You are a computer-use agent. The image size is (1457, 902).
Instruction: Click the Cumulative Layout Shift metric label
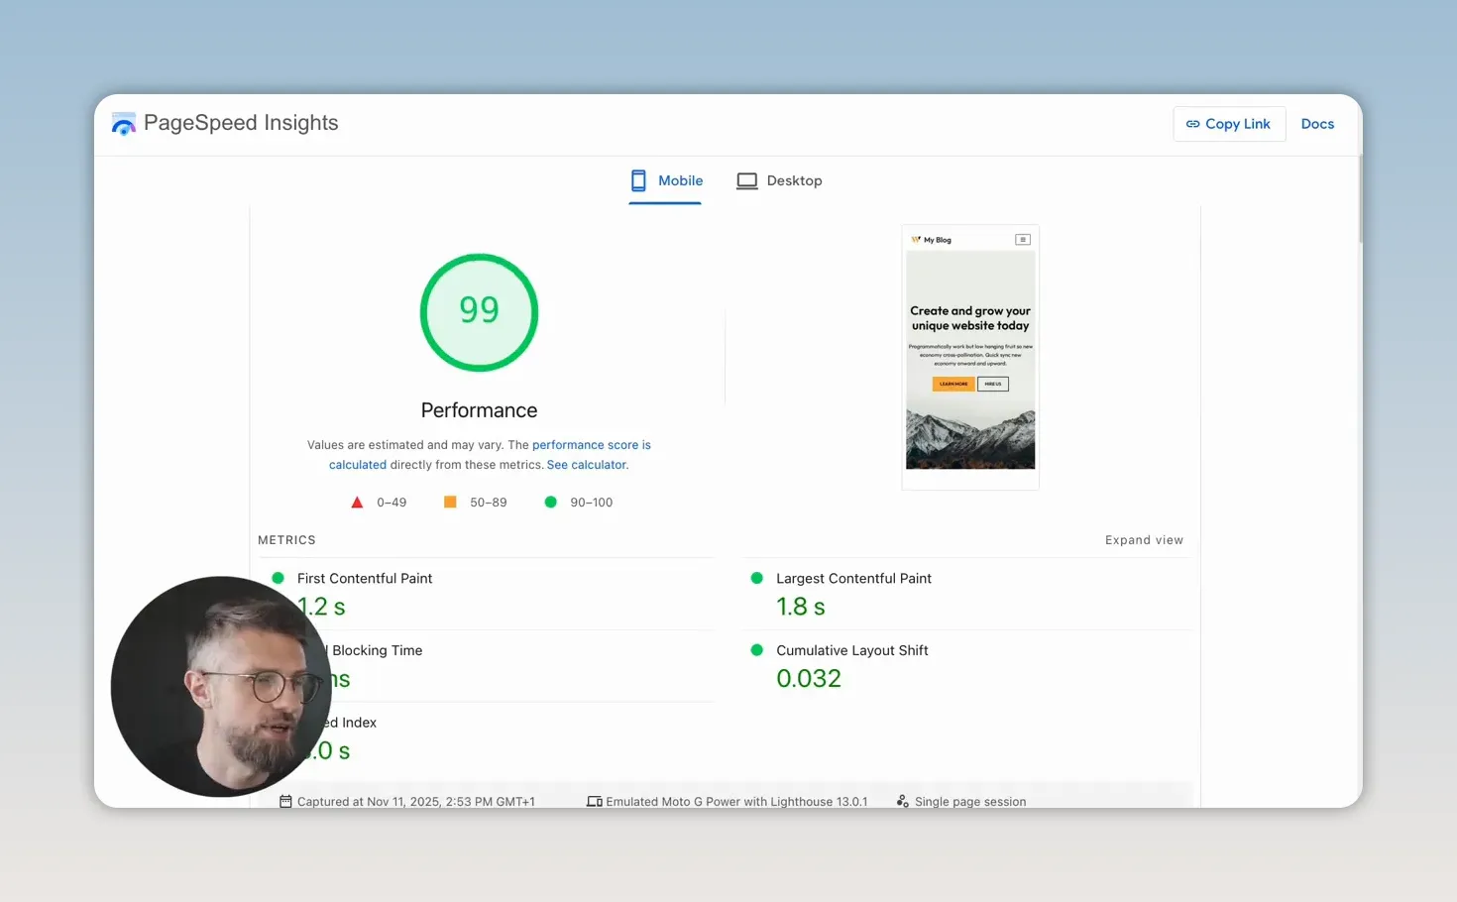(852, 650)
